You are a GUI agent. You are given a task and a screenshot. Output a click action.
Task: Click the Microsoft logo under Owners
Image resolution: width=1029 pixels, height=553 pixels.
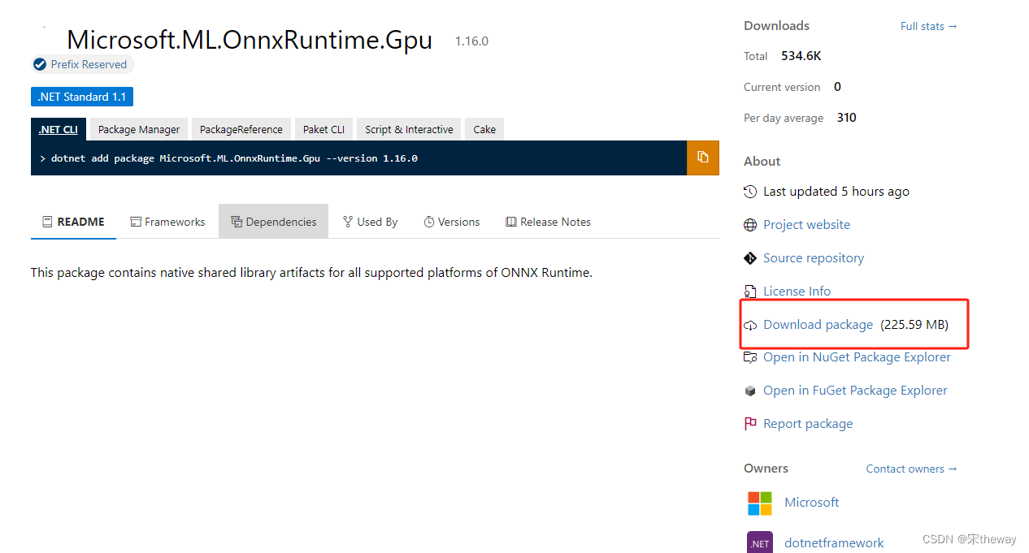click(759, 503)
